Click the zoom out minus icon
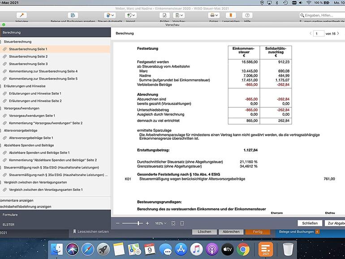Screen dimensions: 345x259 point(118,223)
